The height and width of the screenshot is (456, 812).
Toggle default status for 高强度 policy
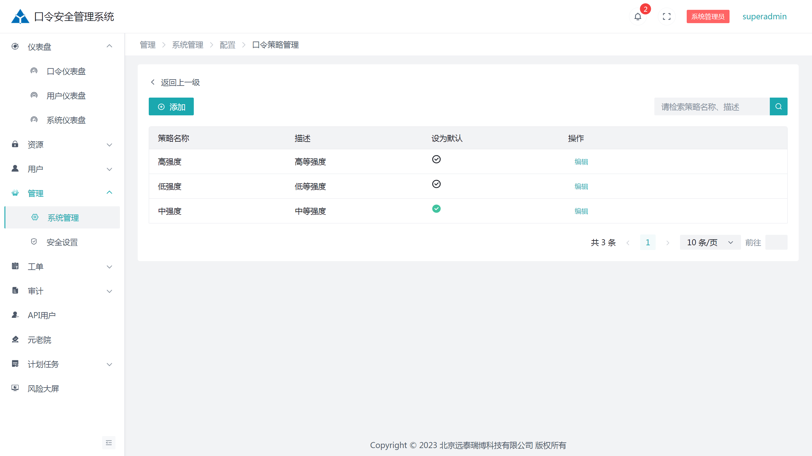pos(436,159)
